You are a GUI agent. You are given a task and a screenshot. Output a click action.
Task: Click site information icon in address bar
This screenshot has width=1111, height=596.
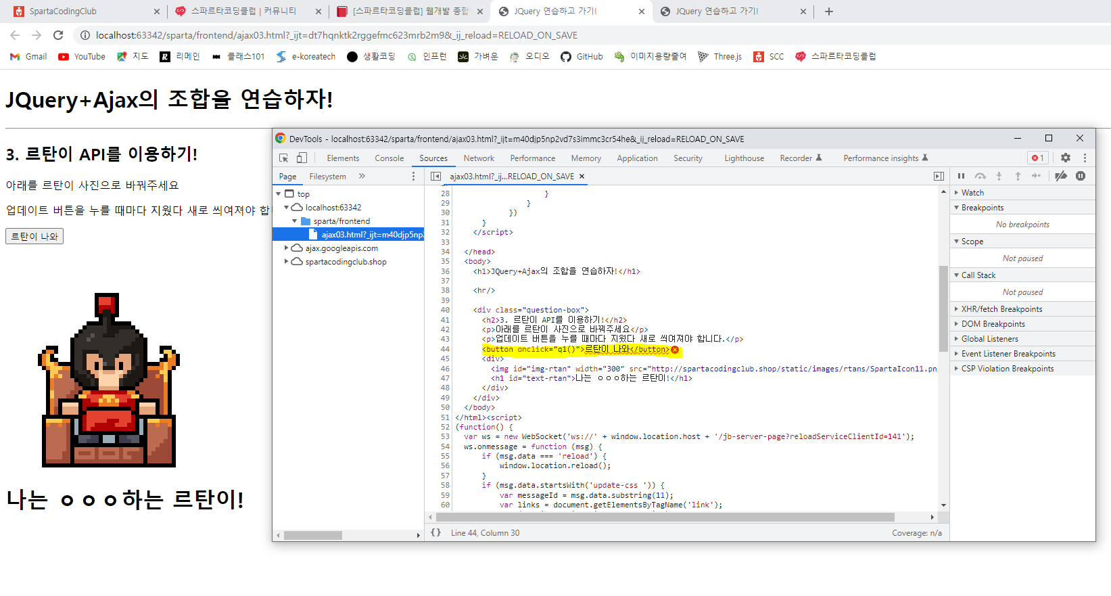pyautogui.click(x=85, y=35)
